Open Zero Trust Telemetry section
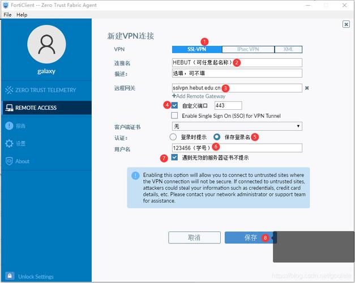 (x=46, y=90)
